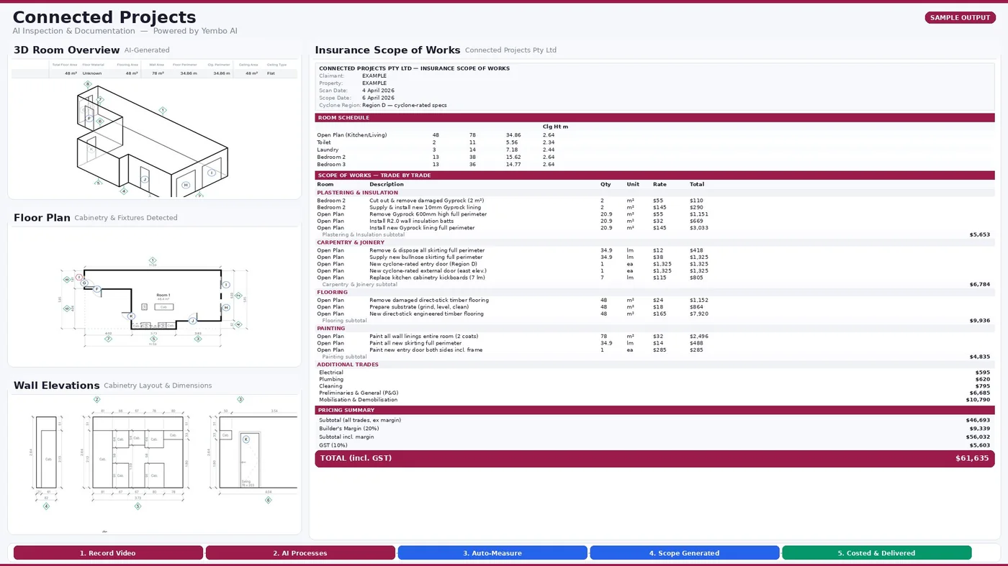Click the PRICING SUMMARY section header
1008x566 pixels.
pyautogui.click(x=654, y=410)
